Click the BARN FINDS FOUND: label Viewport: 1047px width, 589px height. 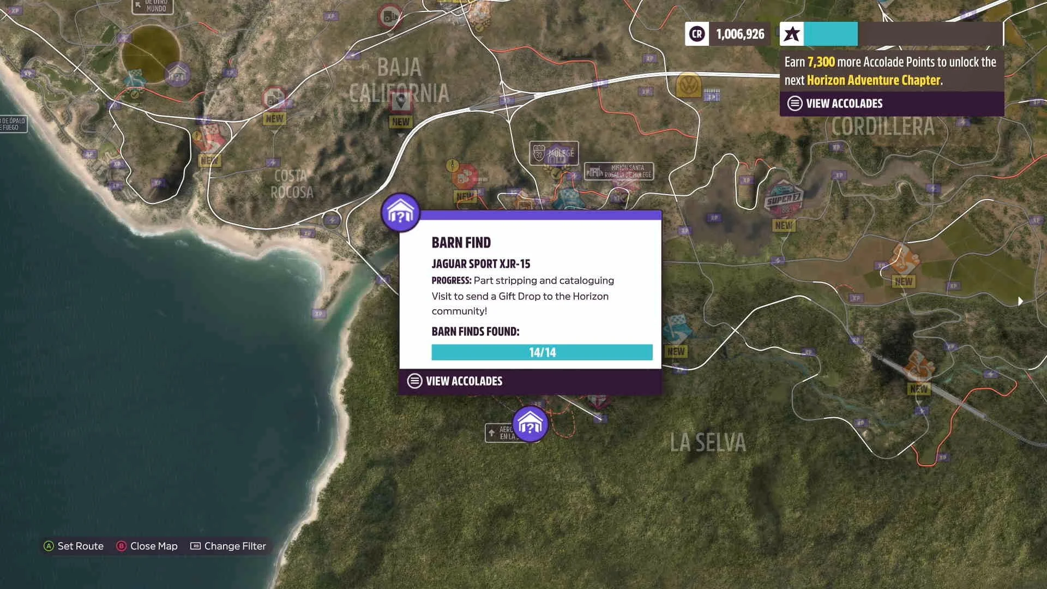click(476, 332)
